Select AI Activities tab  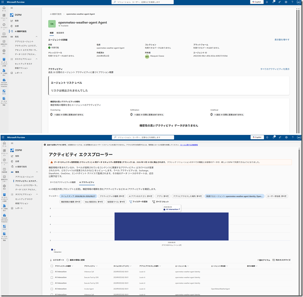point(87,182)
